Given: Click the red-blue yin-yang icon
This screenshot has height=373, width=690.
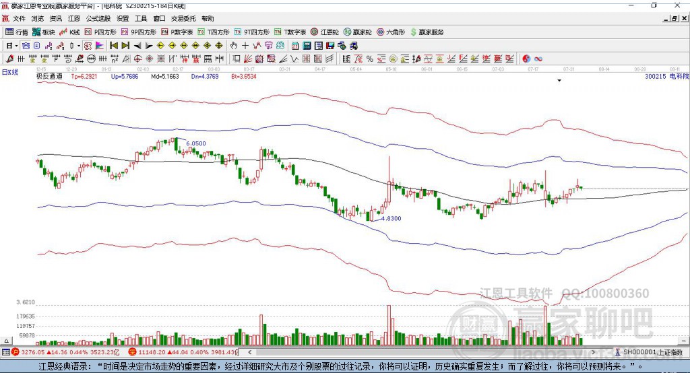Looking at the screenshot, I should pos(526,59).
